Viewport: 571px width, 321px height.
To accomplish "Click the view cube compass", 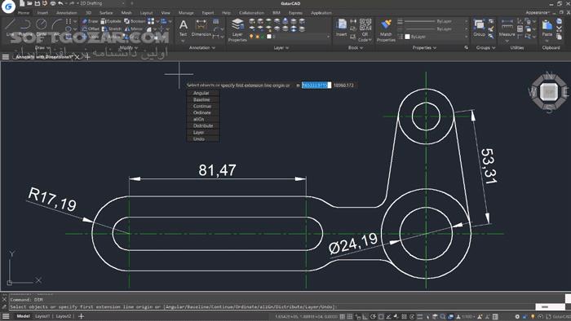I will tap(549, 92).
